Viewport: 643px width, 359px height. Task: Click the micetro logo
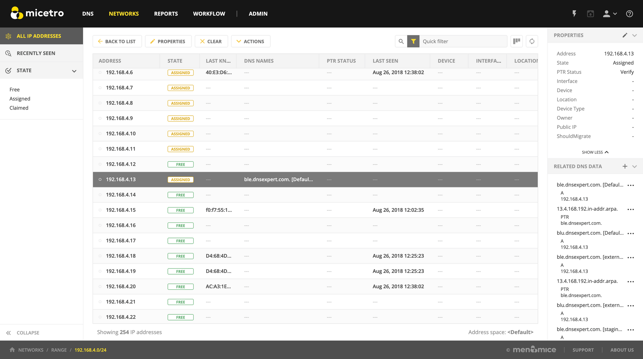[37, 13]
